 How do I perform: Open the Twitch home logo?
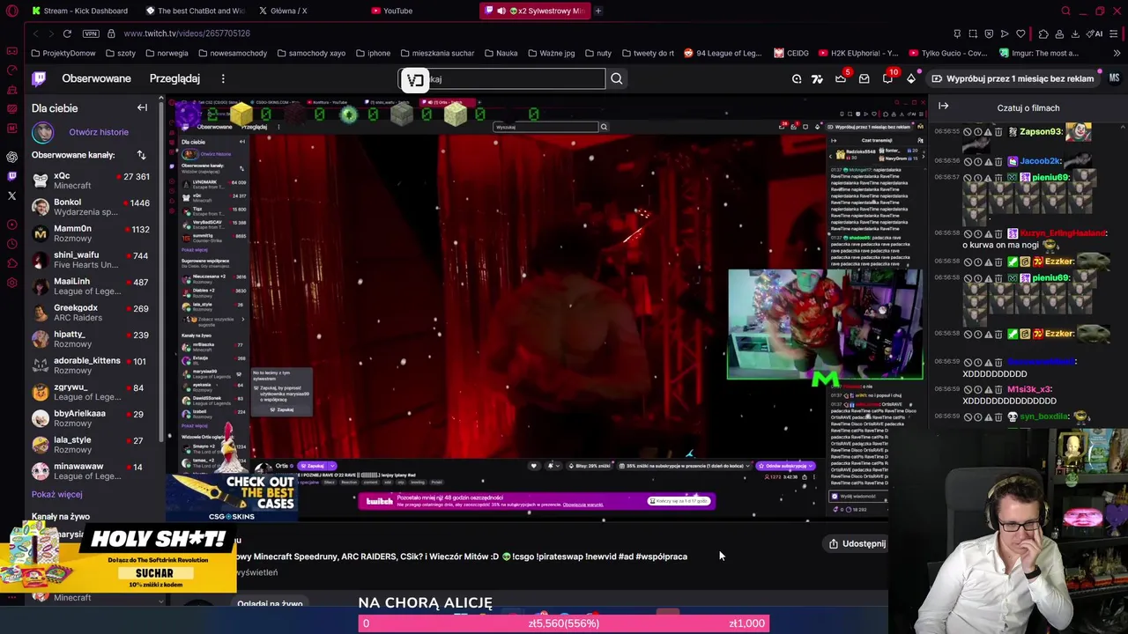(39, 78)
